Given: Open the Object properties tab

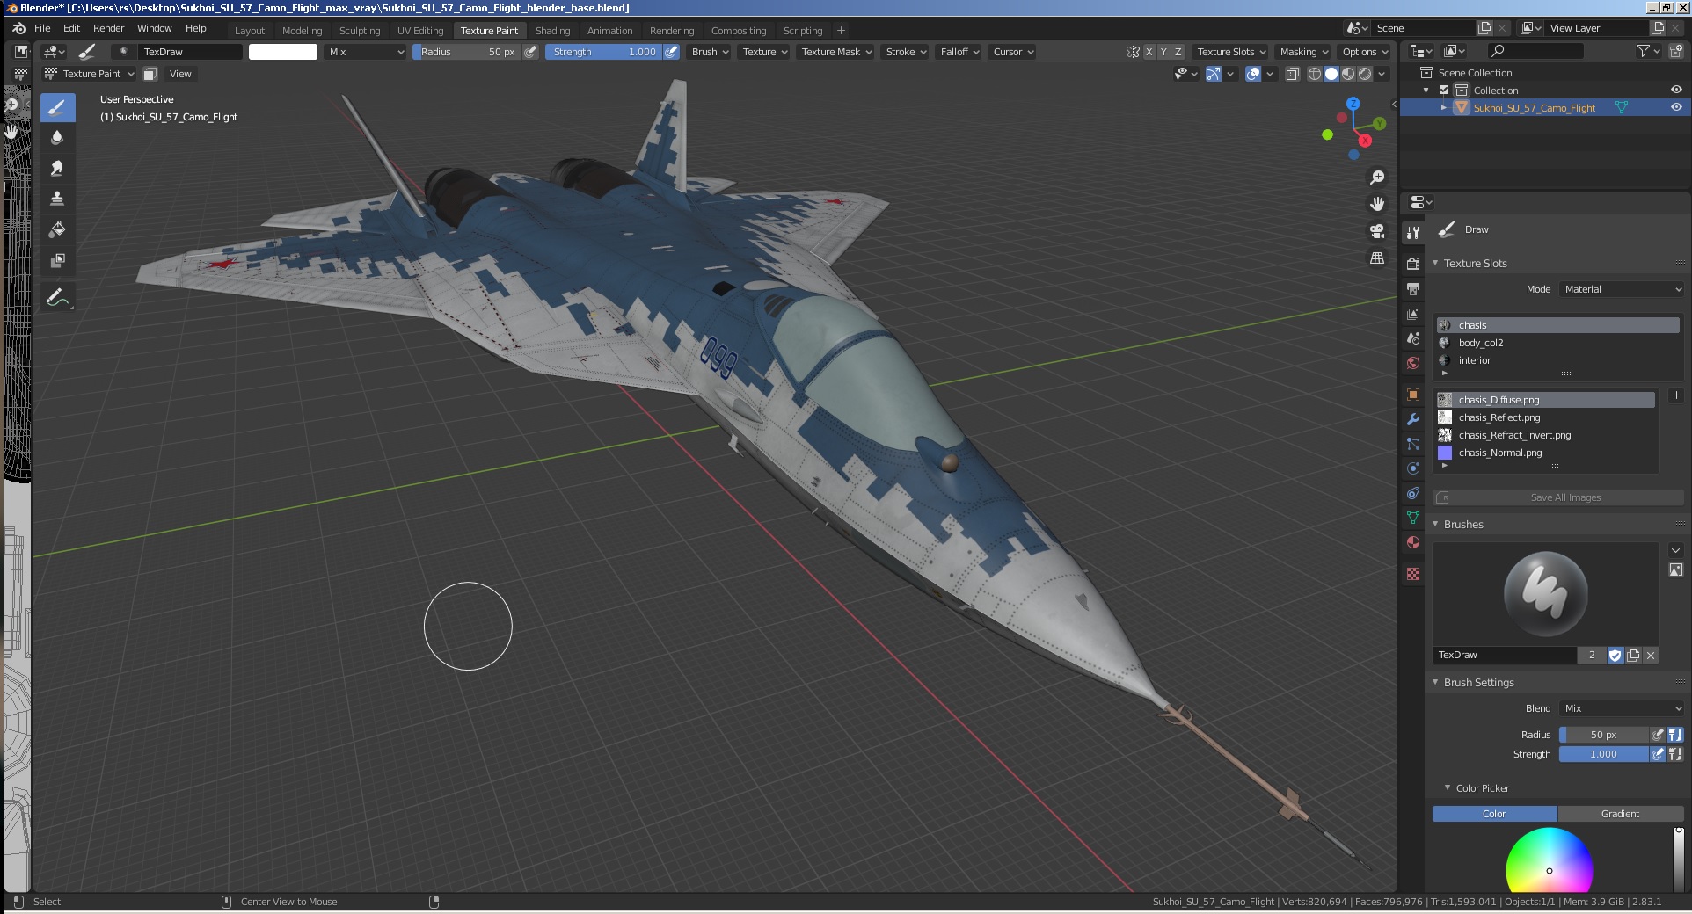Looking at the screenshot, I should coord(1413,395).
